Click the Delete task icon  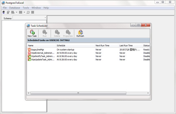coord(57,32)
